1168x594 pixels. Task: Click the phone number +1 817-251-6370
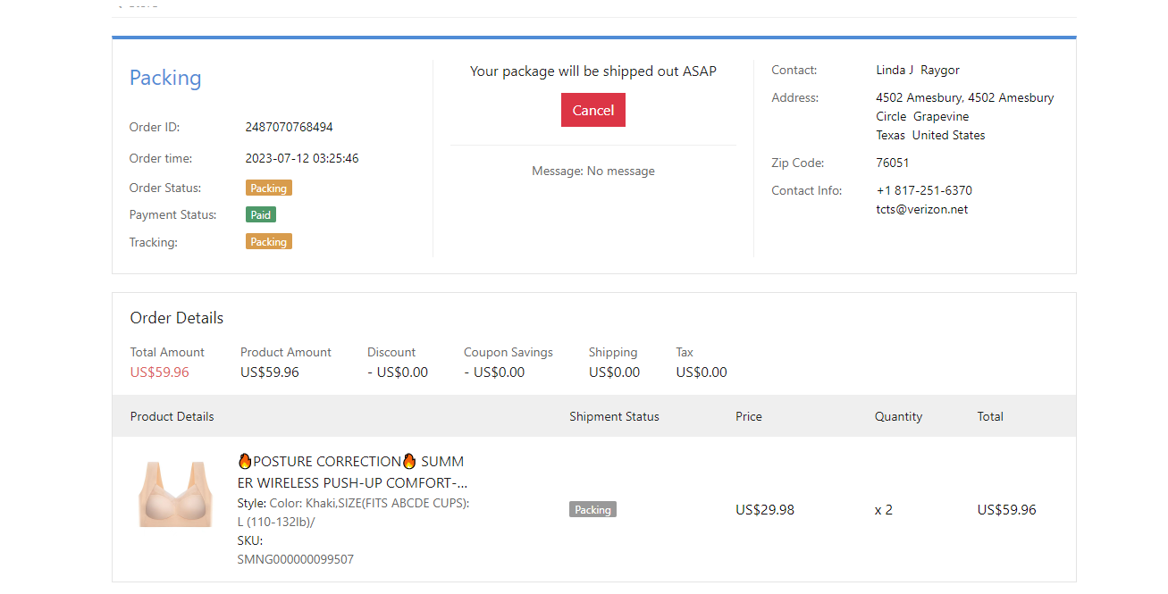pyautogui.click(x=924, y=191)
